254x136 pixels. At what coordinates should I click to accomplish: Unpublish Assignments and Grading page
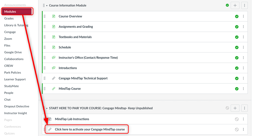point(237,27)
